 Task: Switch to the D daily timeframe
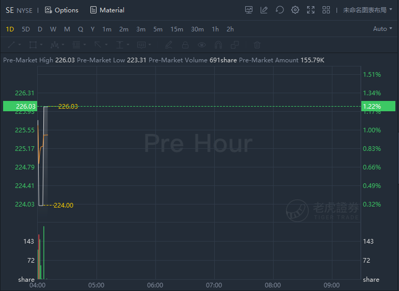click(x=40, y=29)
